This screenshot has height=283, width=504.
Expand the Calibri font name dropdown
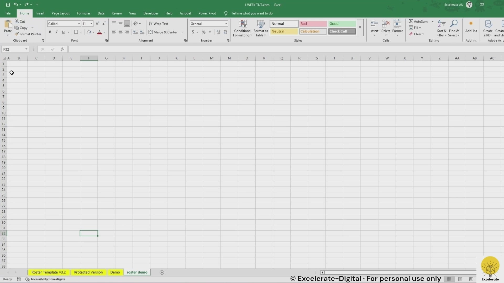click(79, 24)
